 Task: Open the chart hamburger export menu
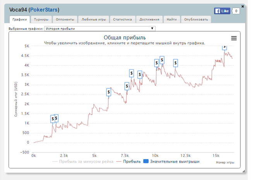[x=234, y=38]
